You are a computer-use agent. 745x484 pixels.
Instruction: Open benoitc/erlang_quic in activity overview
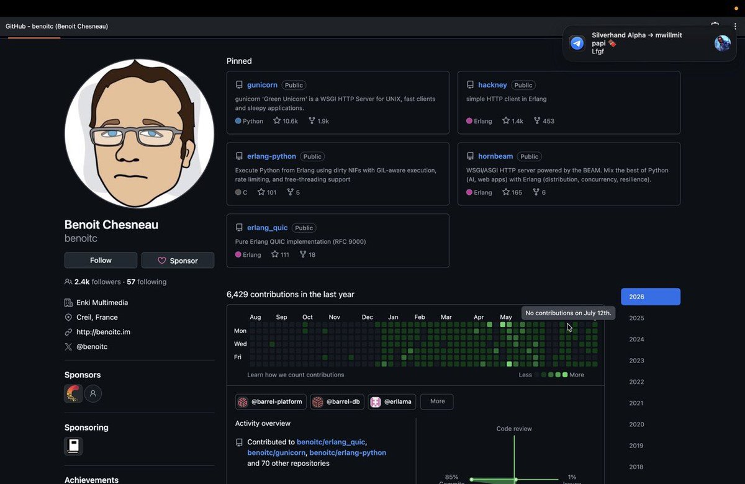coord(331,442)
